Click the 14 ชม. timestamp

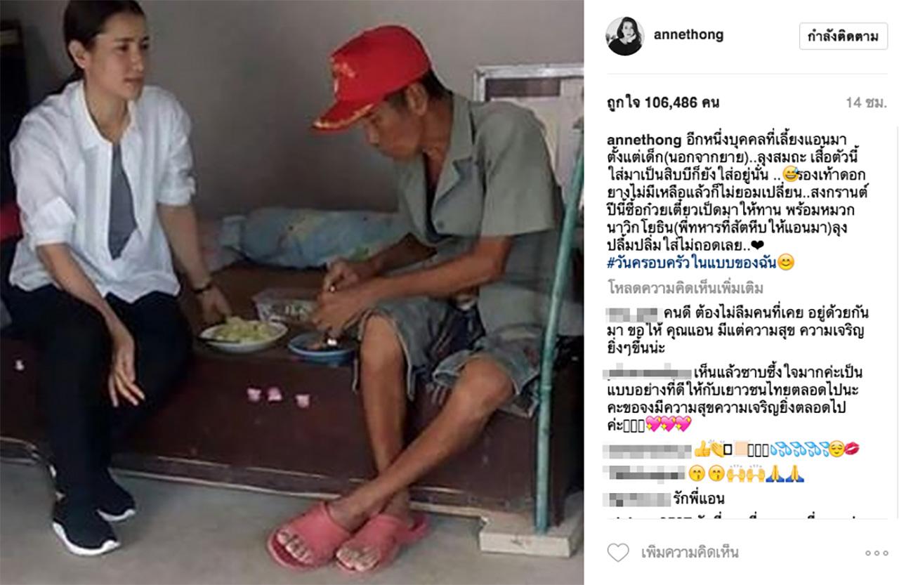pyautogui.click(x=866, y=103)
